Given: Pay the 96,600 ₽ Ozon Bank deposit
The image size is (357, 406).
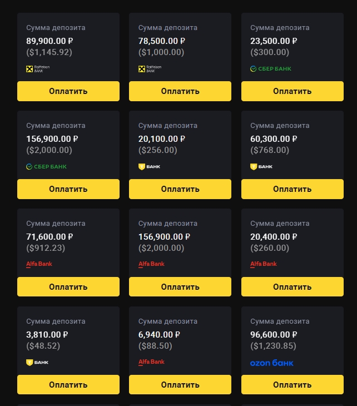Looking at the screenshot, I should (x=292, y=385).
